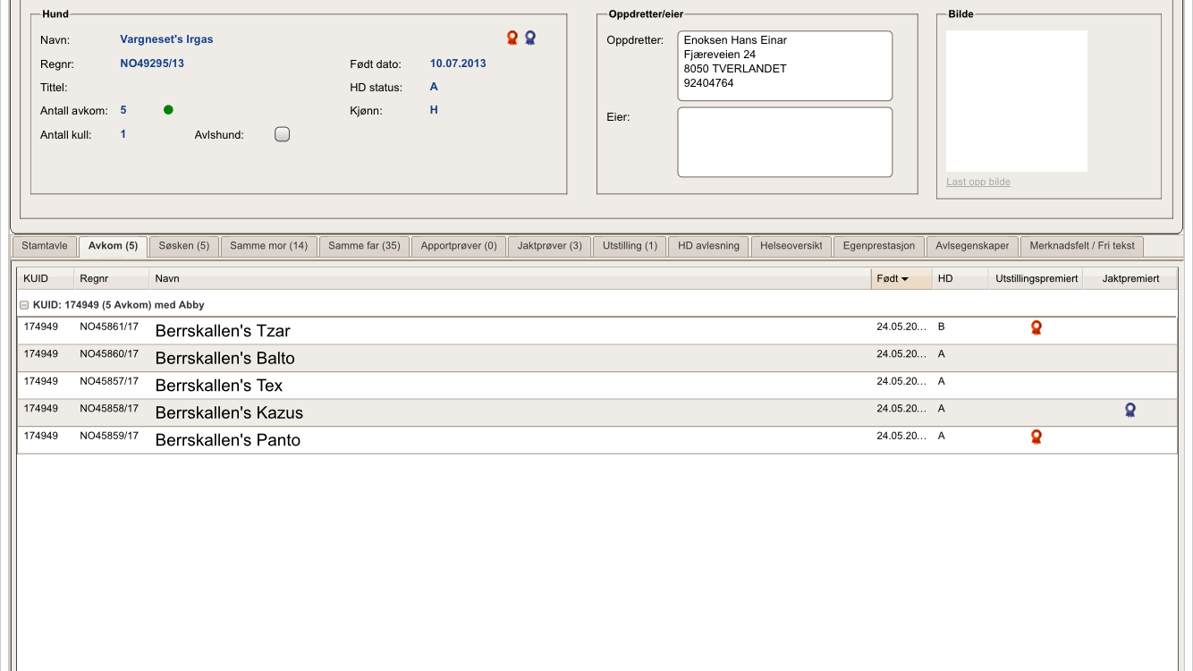Switch to the Stamtavle tab
This screenshot has height=671, width=1193.
point(45,246)
